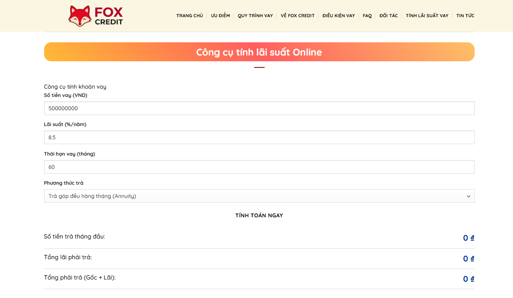
Task: Go to ĐỐI TÁC page
Action: [x=389, y=16]
